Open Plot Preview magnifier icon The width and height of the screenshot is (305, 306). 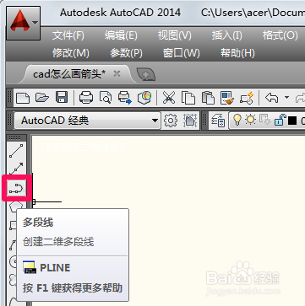(106, 98)
